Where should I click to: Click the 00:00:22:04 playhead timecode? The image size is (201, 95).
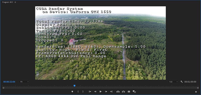click(x=9, y=82)
